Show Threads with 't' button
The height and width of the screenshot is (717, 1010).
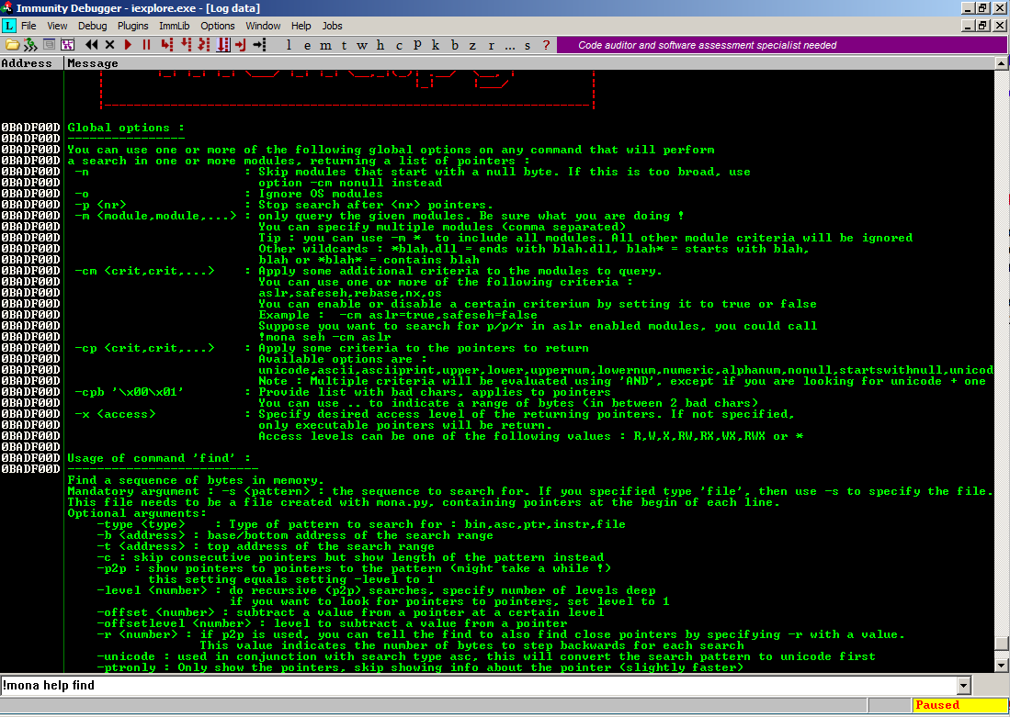[344, 45]
